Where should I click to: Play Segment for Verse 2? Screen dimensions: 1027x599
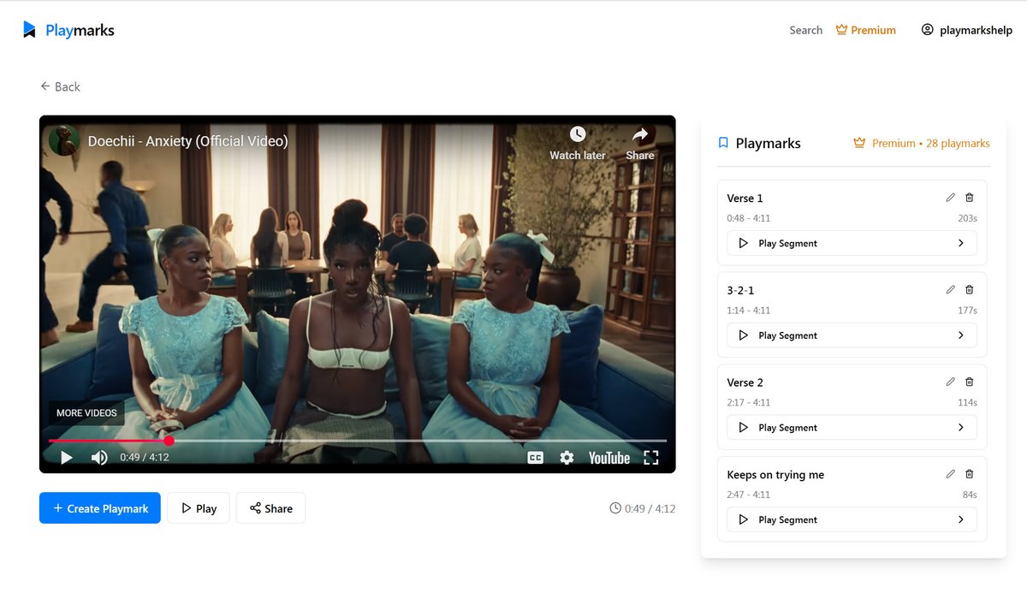tap(852, 427)
